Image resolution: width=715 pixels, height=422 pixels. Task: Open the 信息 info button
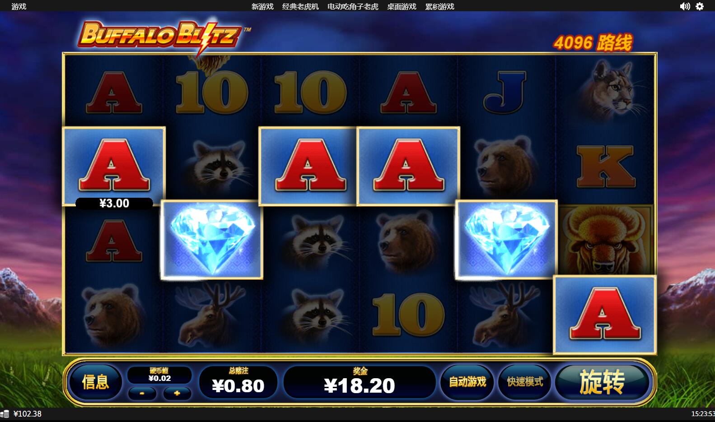[95, 382]
